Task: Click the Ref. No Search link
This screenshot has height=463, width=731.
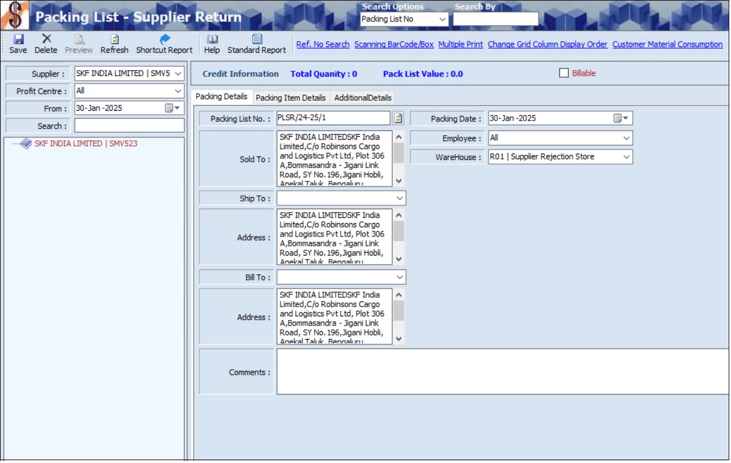Action: coord(323,44)
